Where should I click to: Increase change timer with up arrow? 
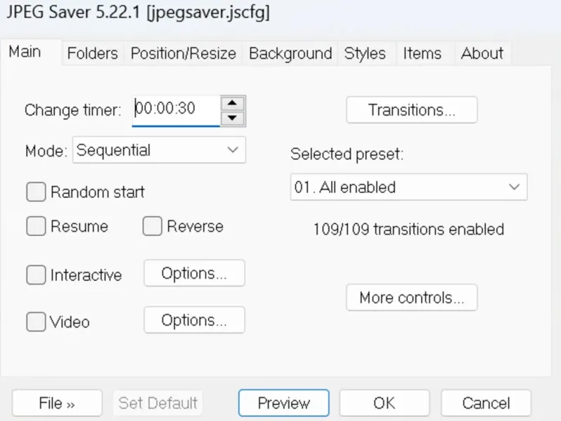(233, 103)
